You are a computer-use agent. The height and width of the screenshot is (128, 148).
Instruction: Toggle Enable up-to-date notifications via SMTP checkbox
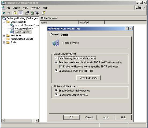(x=56, y=62)
